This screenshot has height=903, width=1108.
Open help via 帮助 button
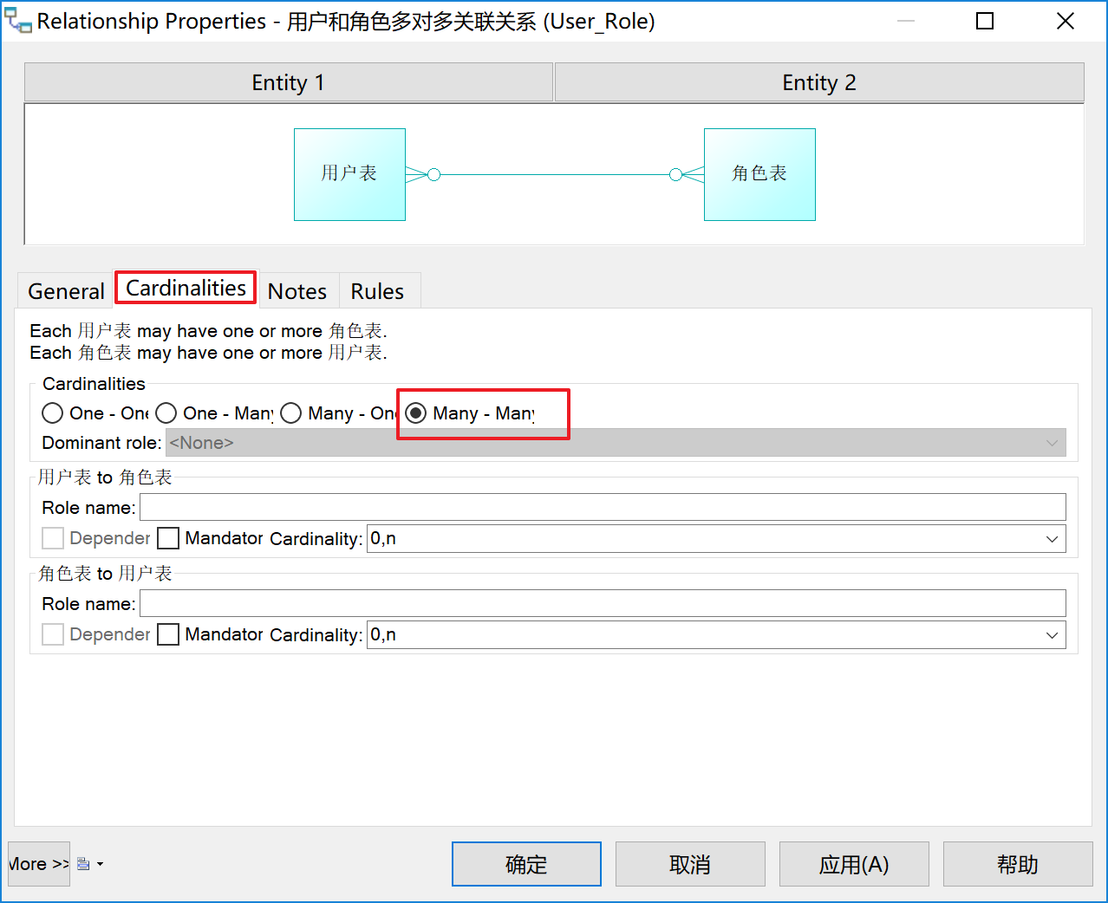pyautogui.click(x=1018, y=864)
